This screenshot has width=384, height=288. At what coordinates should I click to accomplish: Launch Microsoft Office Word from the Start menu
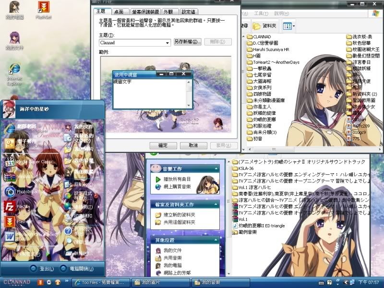30,236
